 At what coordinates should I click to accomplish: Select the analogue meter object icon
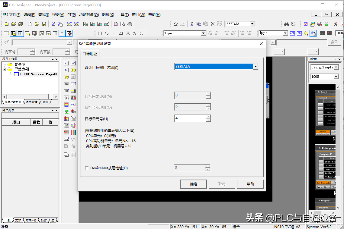click(73, 98)
